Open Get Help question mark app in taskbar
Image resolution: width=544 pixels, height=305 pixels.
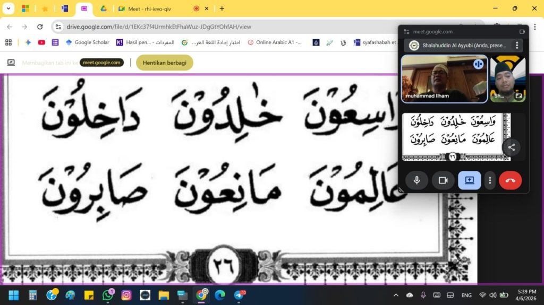(x=52, y=295)
